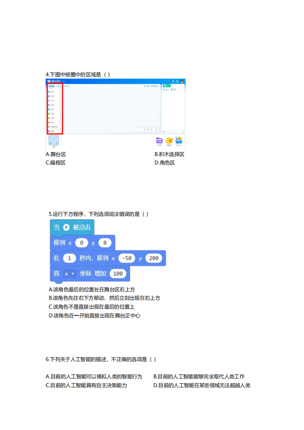Select option D.目前的人工智能在某些领域无法超越人类
The height and width of the screenshot is (430, 304).
(x=202, y=385)
